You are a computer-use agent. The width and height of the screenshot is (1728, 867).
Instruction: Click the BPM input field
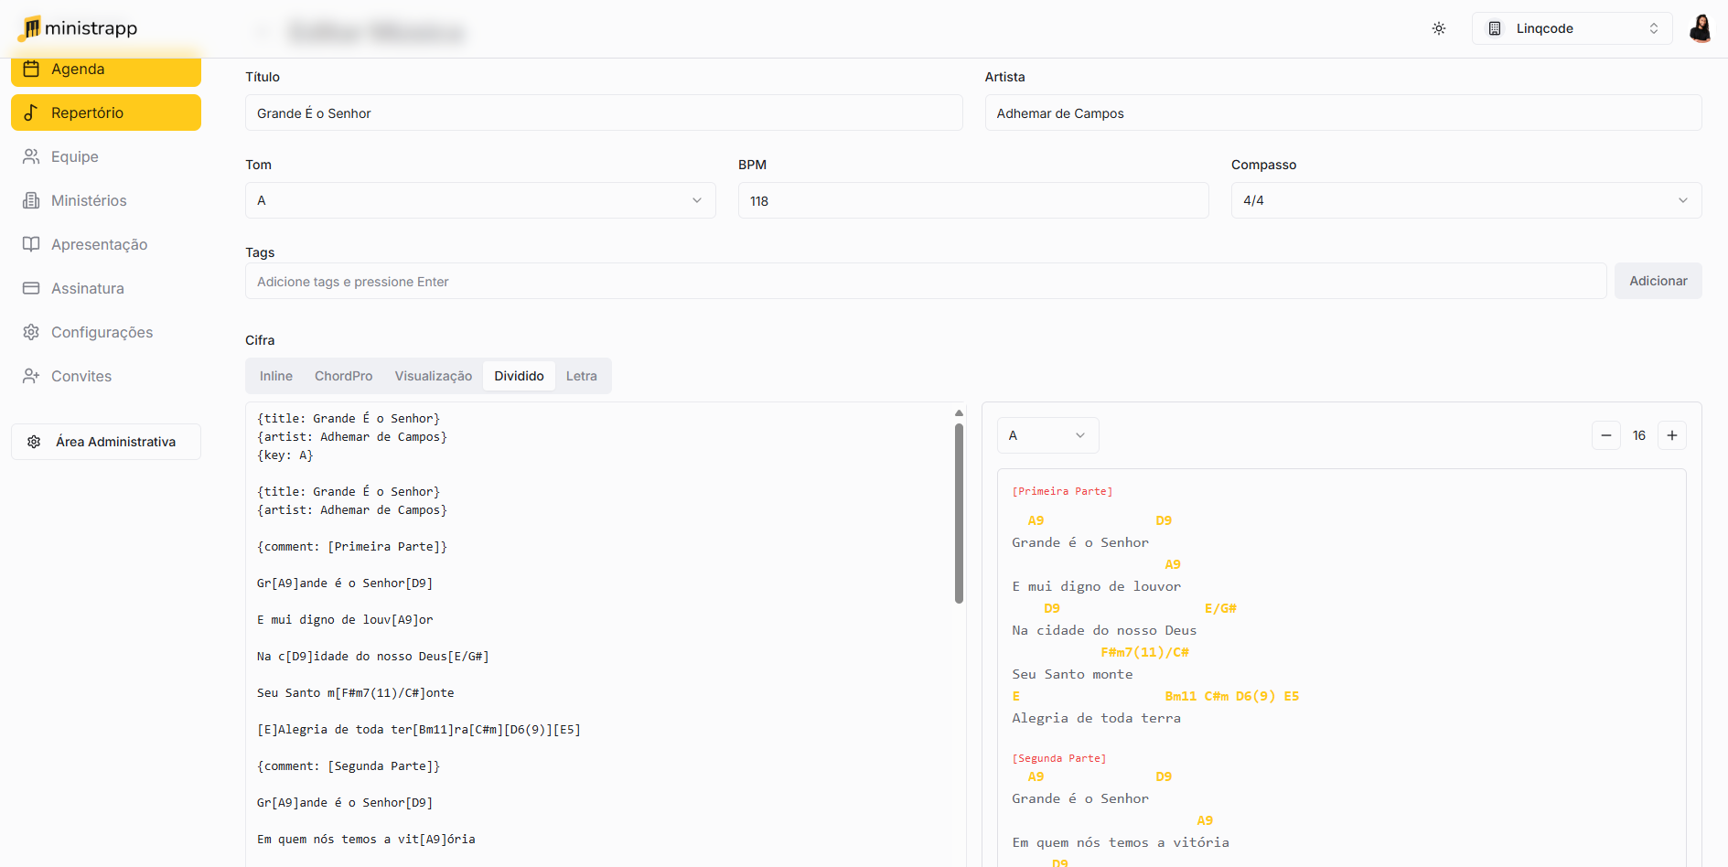[x=972, y=200]
